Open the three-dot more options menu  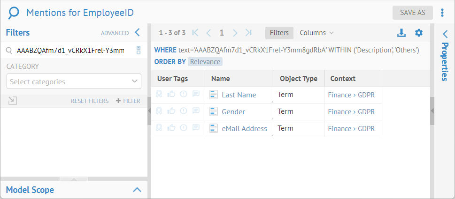(x=442, y=13)
